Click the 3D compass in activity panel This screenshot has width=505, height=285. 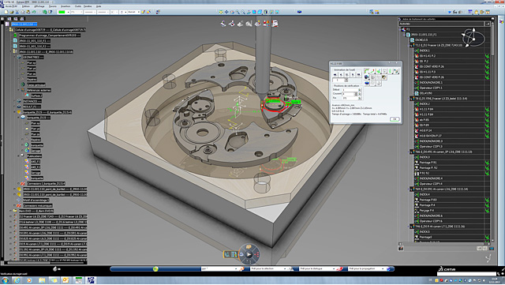coord(473,38)
